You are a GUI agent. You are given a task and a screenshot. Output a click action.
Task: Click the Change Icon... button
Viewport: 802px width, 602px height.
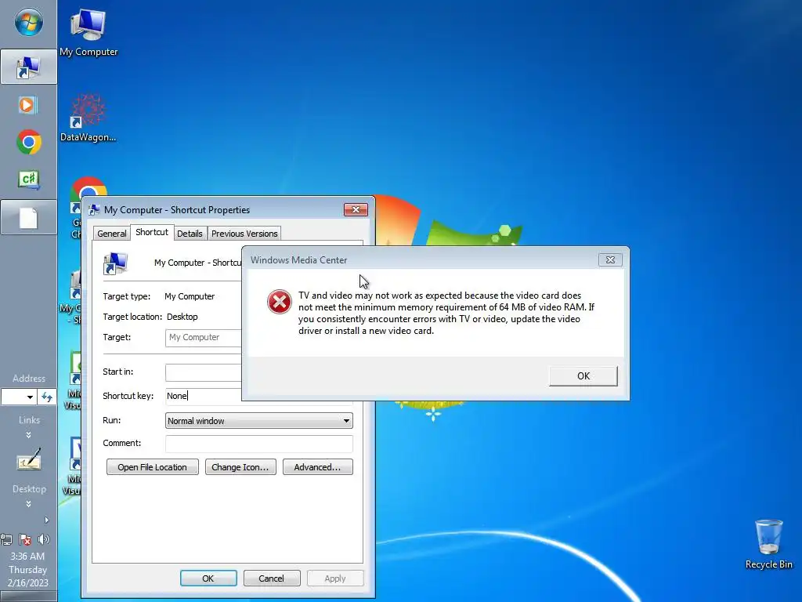point(240,467)
